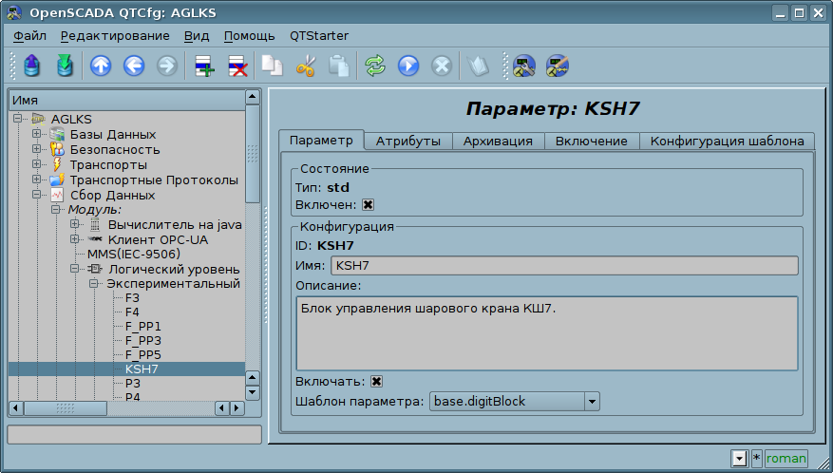Viewport: 833px width, 473px height.
Task: Select the F3 tree item
Action: click(x=132, y=297)
